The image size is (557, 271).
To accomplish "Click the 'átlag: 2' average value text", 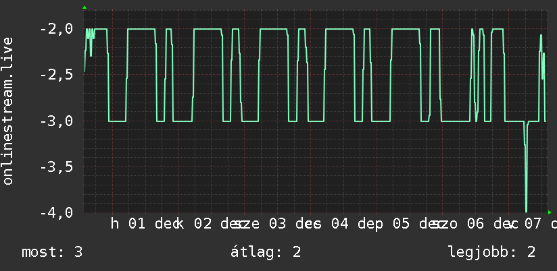I will (266, 252).
